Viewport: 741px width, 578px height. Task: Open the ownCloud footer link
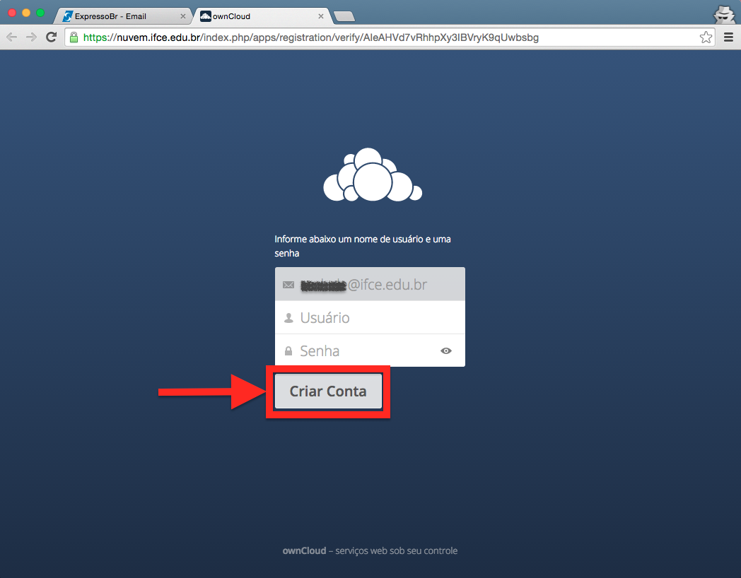304,550
